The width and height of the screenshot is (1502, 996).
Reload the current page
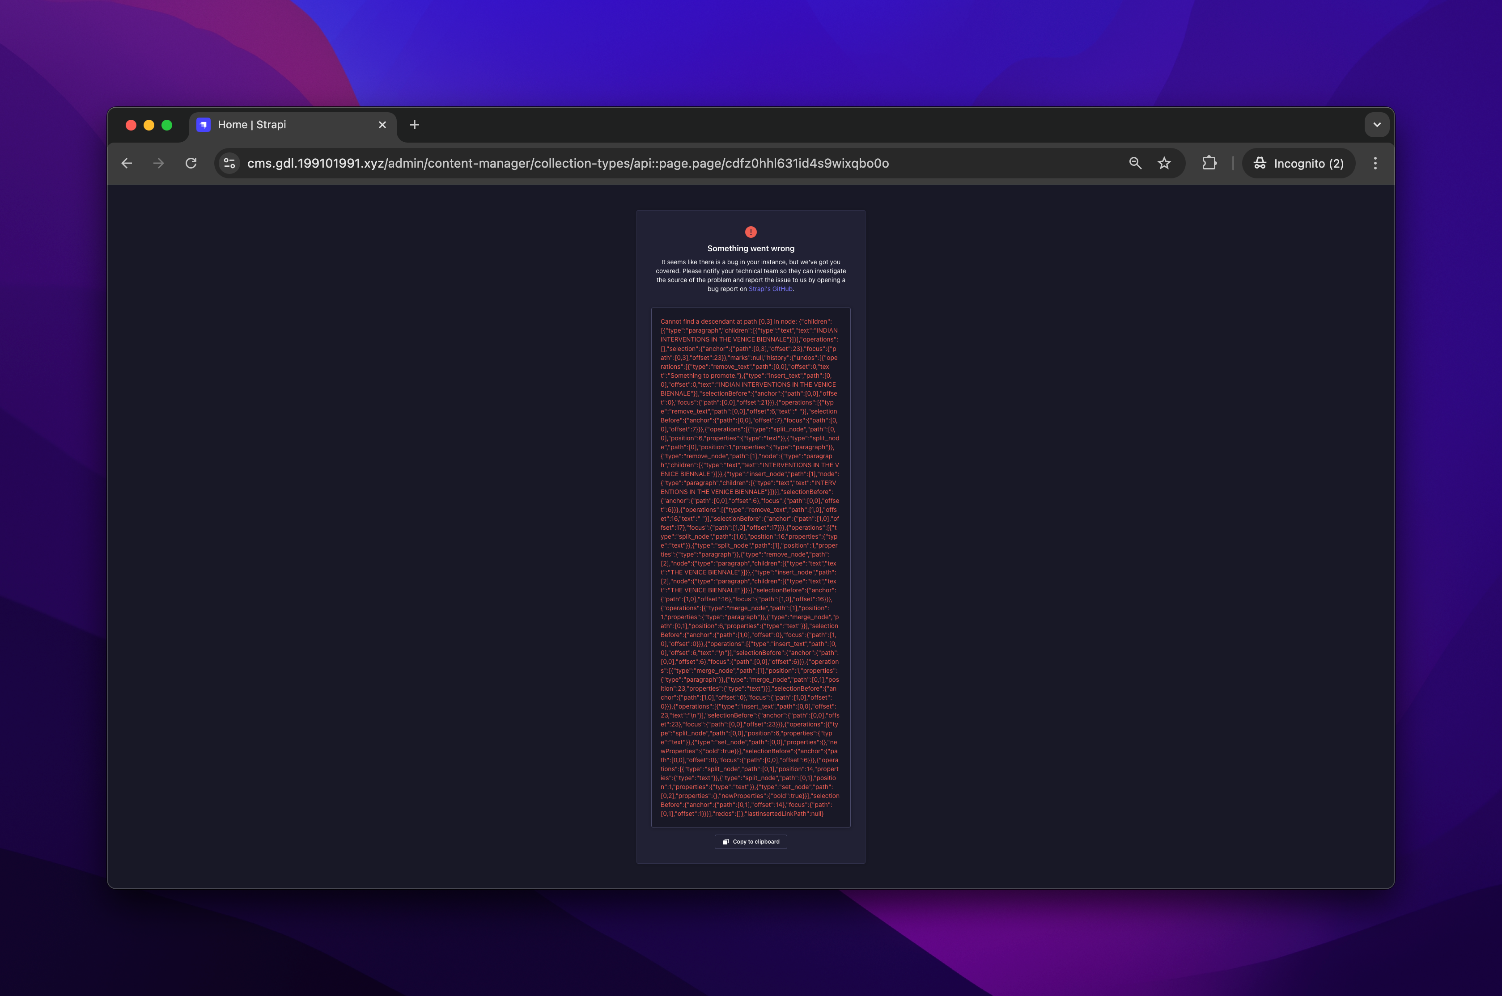click(x=191, y=163)
